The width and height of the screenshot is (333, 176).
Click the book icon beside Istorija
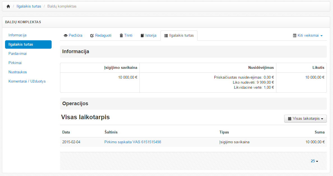[x=143, y=36]
